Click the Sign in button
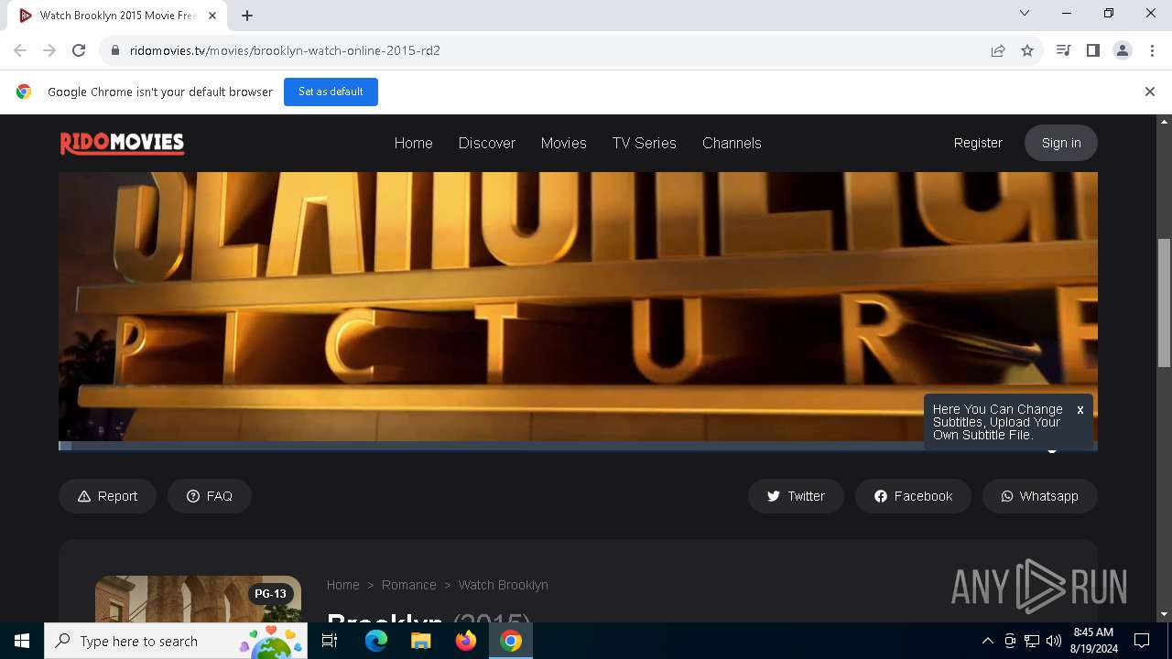This screenshot has width=1172, height=659. click(1061, 143)
